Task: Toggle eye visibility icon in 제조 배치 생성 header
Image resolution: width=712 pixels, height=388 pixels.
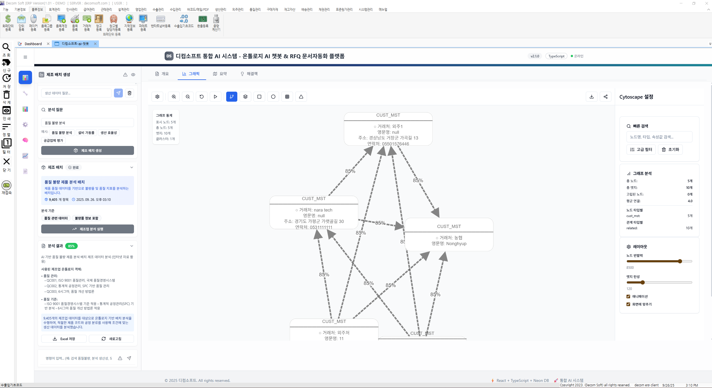Action: [x=133, y=75]
